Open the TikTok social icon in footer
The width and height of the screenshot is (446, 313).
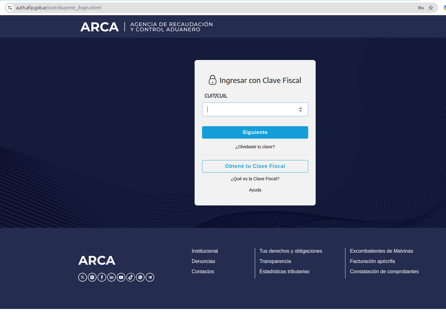click(x=131, y=277)
